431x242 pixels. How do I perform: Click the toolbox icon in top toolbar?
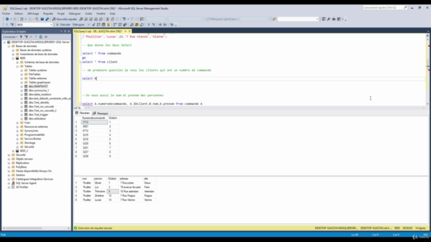pos(334,19)
